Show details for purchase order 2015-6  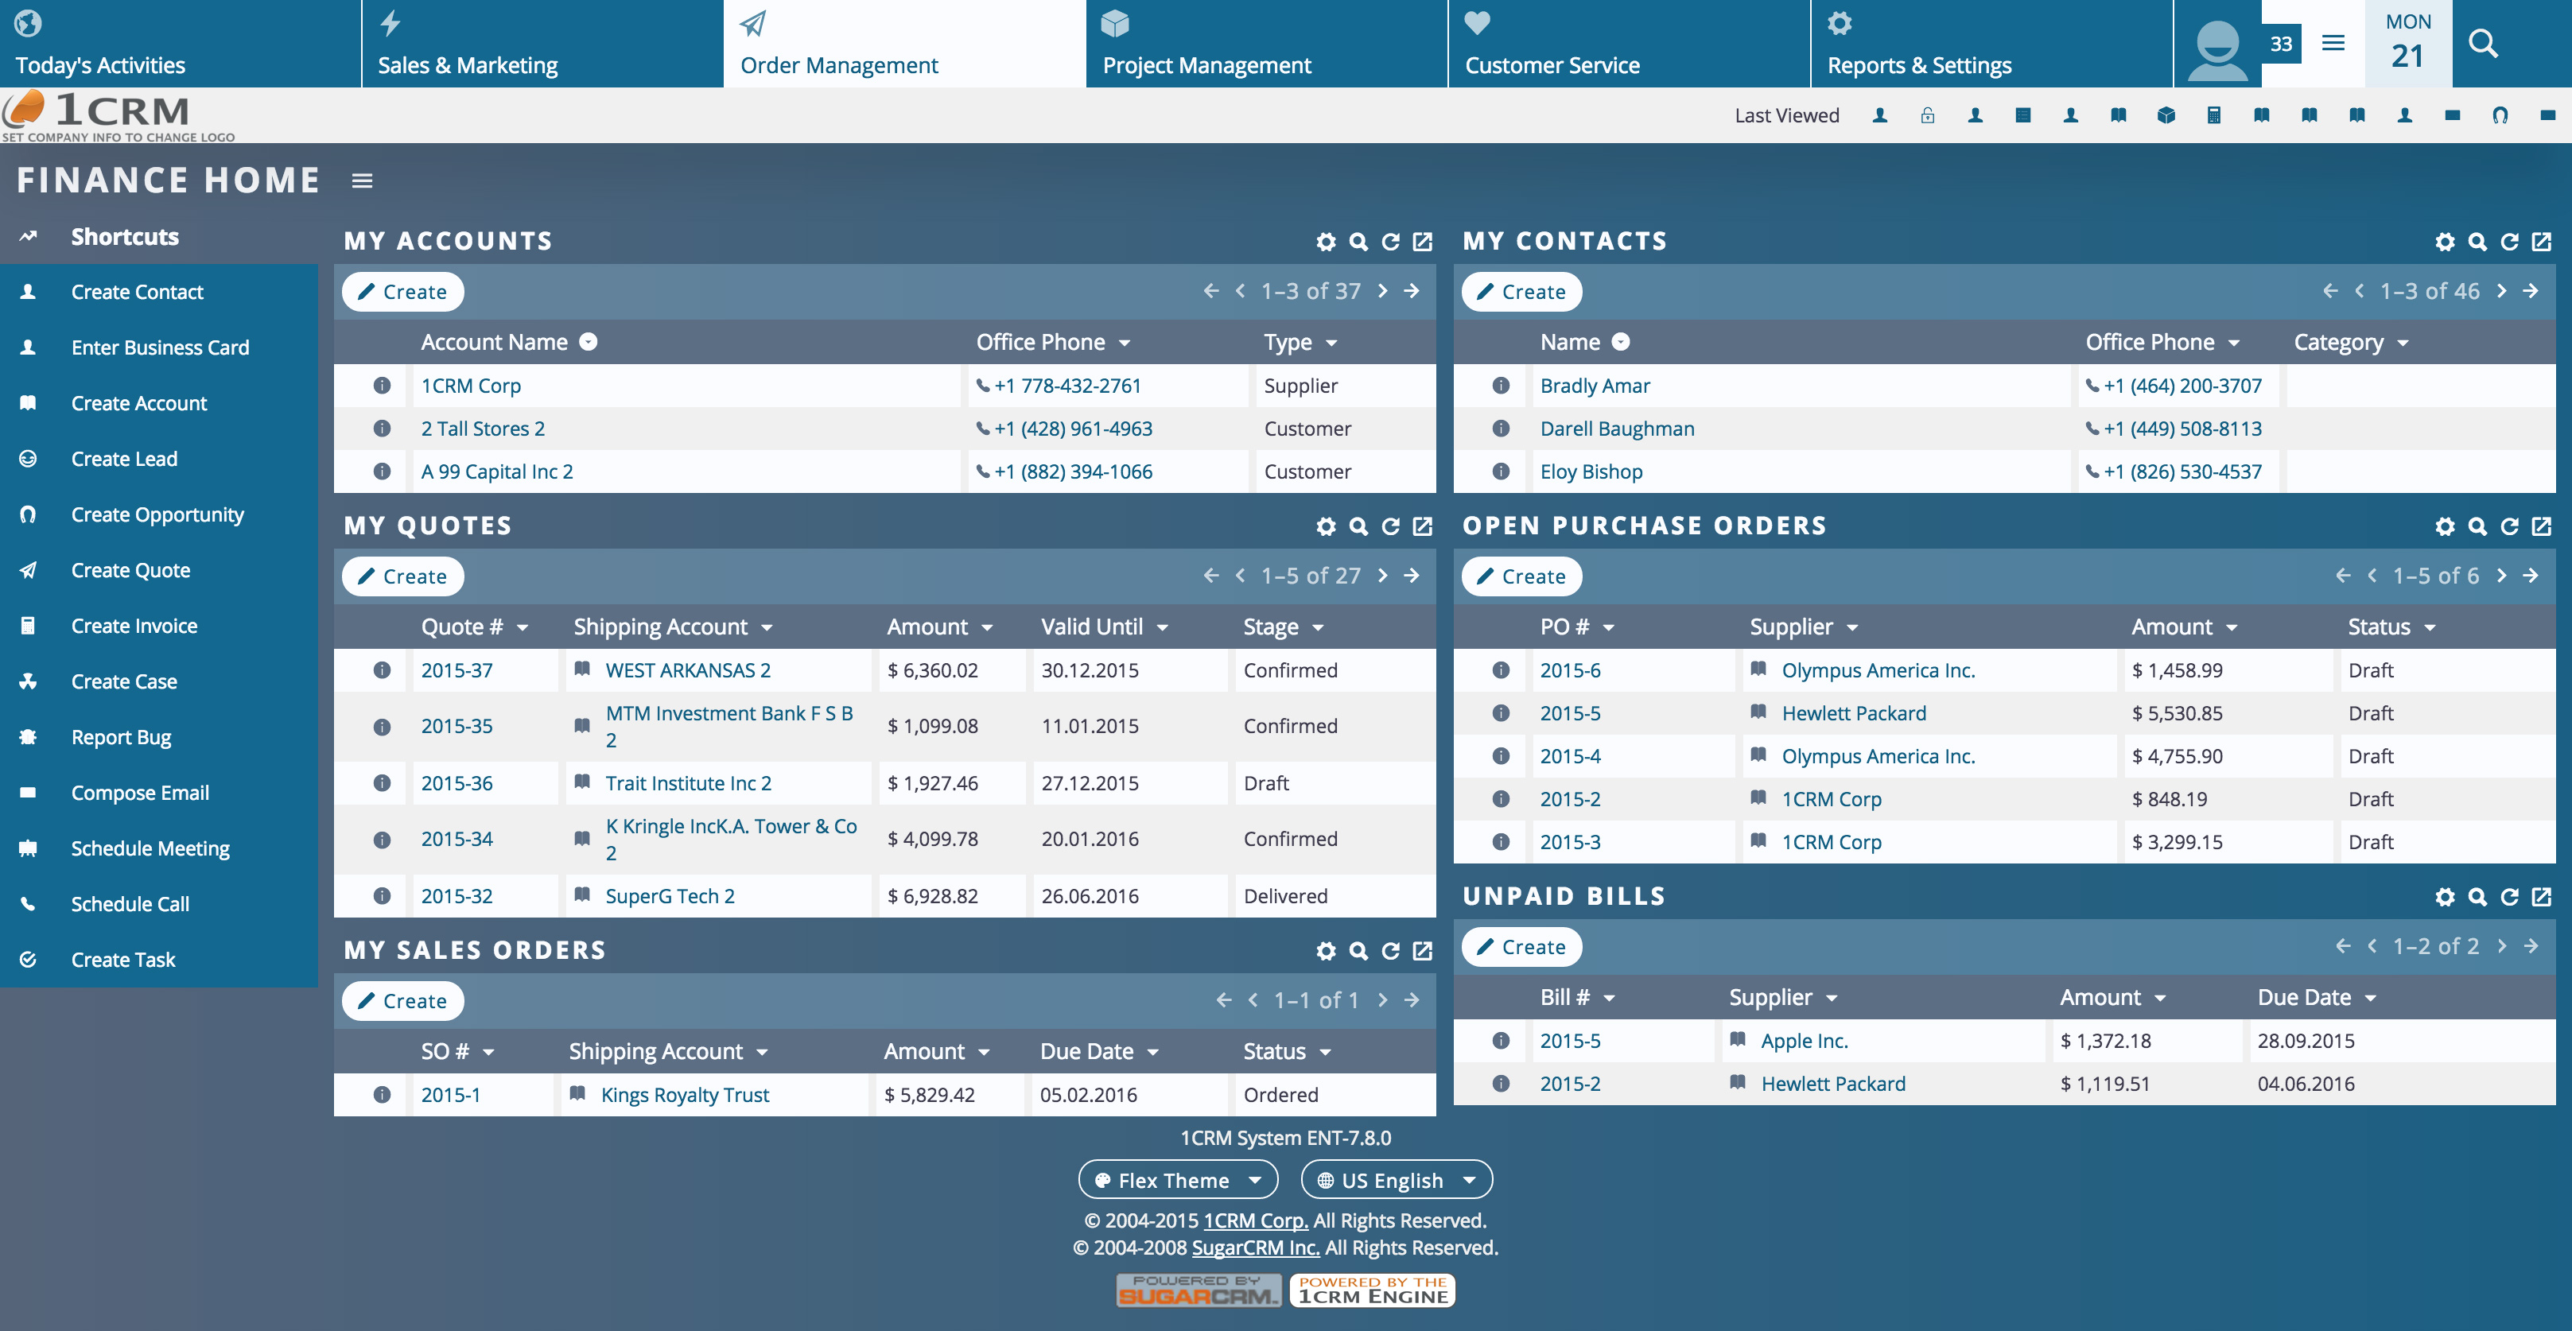tap(1501, 670)
